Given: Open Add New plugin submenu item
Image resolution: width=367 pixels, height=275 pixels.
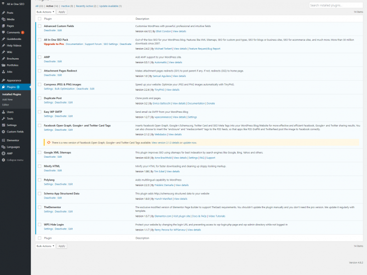Looking at the screenshot, I should [7, 99].
